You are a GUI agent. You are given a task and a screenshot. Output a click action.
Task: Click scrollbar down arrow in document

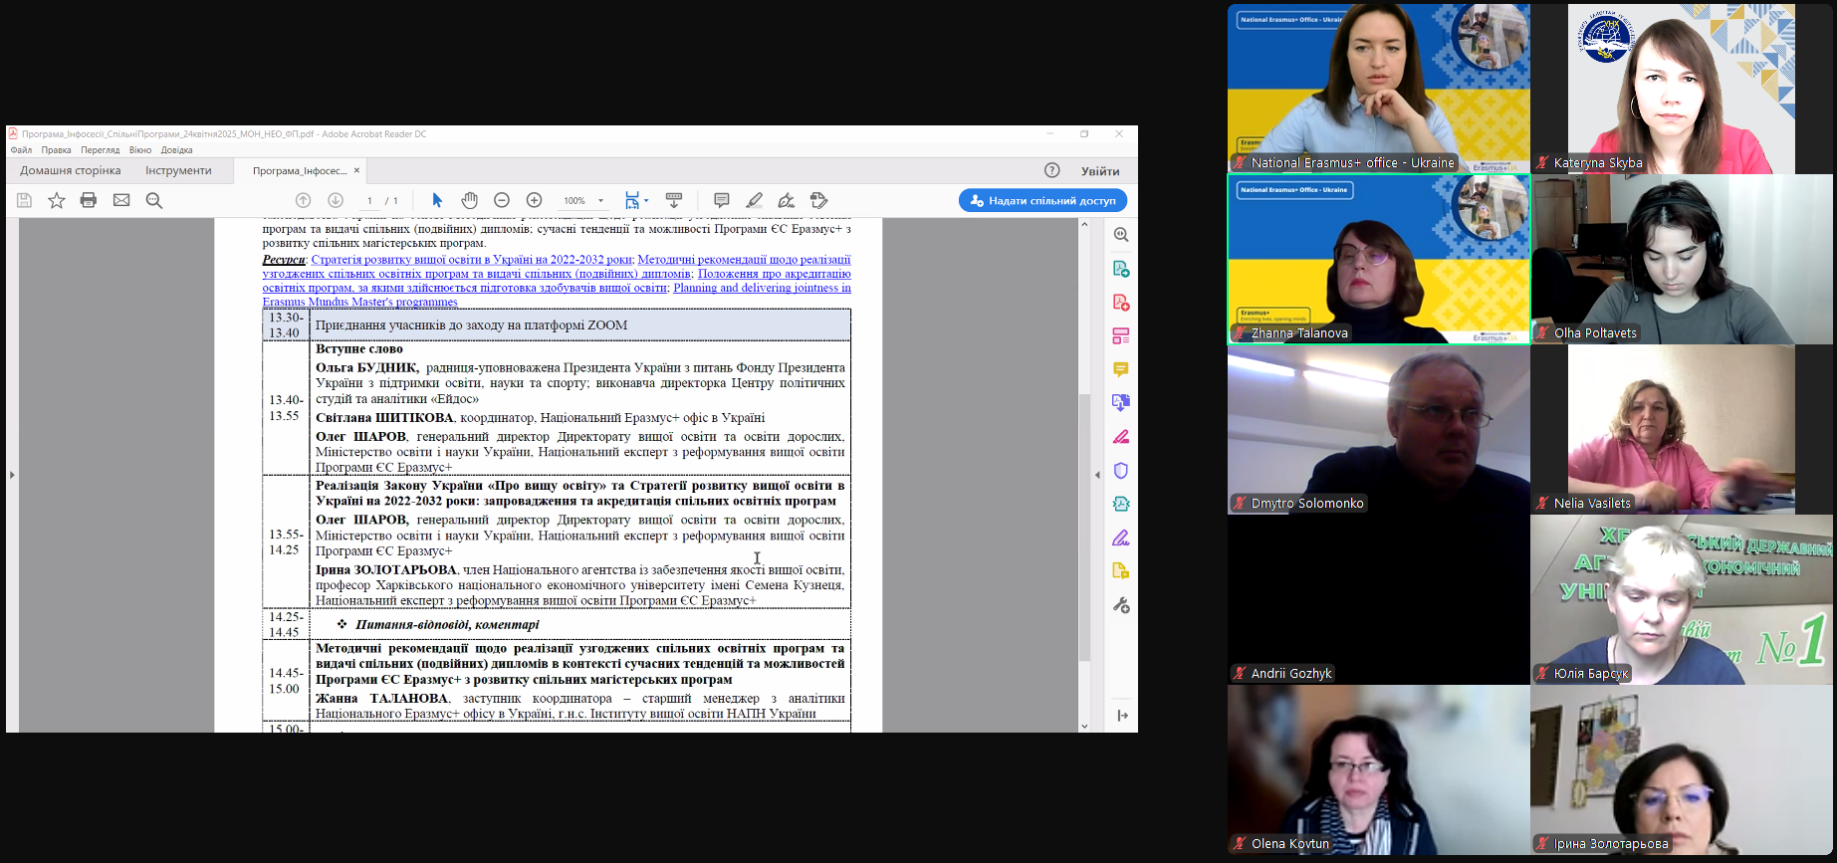pyautogui.click(x=1084, y=727)
